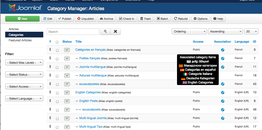
Task: Toggle published status of souscatpoets
Action: (x=67, y=110)
